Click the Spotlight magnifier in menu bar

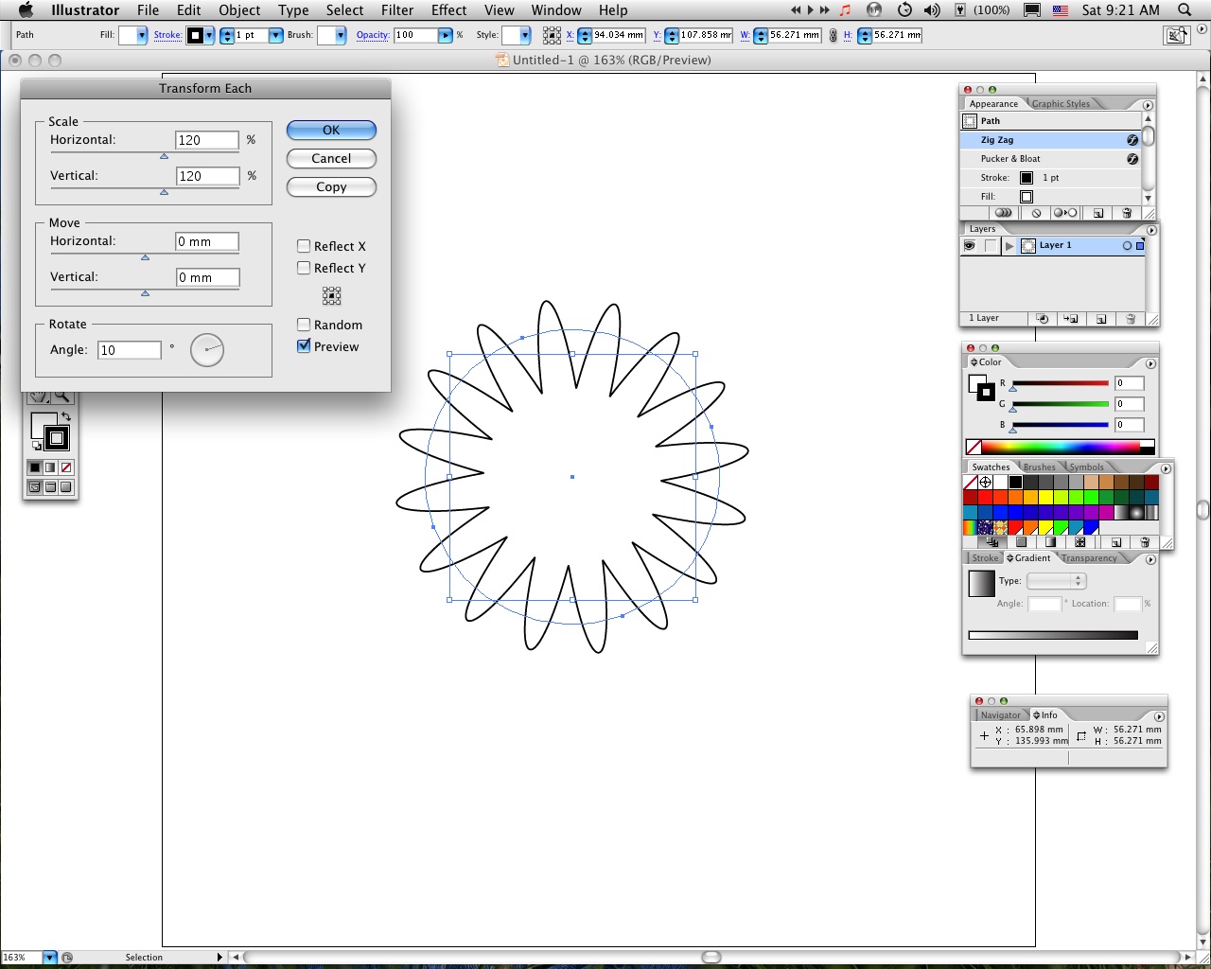coord(1185,10)
